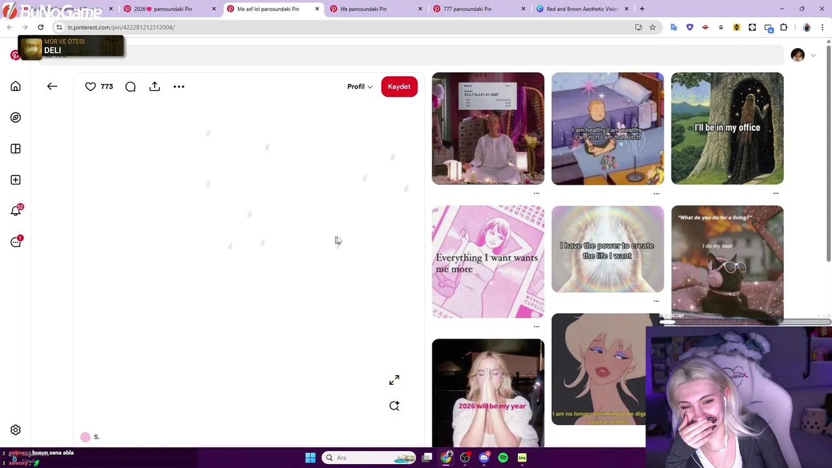Open the pin's more options ellipsis

(179, 86)
